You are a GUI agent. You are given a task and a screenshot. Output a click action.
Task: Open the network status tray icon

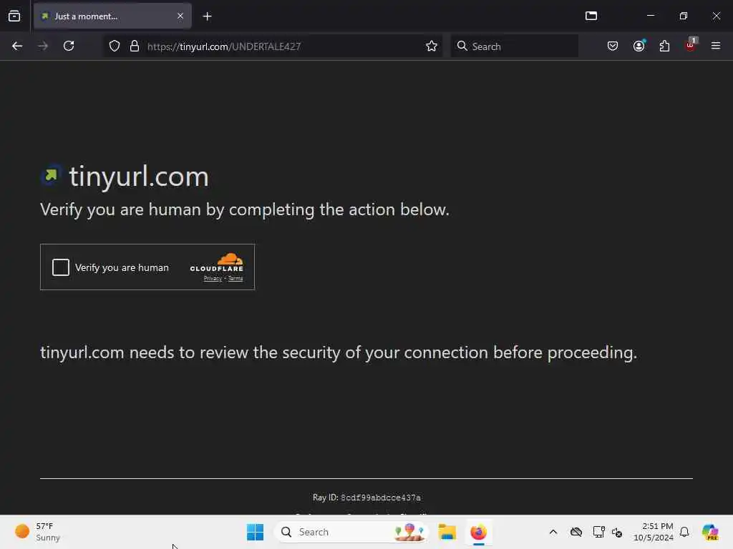click(599, 532)
